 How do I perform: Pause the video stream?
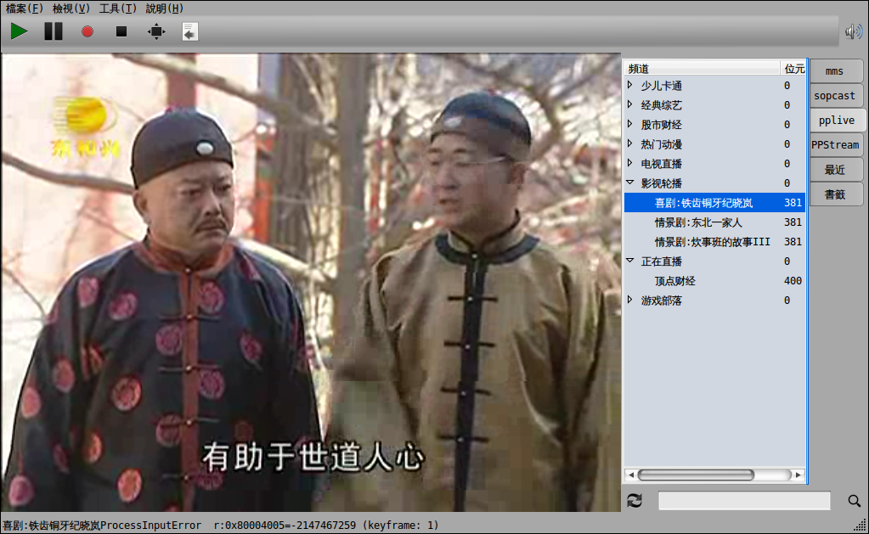coord(54,31)
